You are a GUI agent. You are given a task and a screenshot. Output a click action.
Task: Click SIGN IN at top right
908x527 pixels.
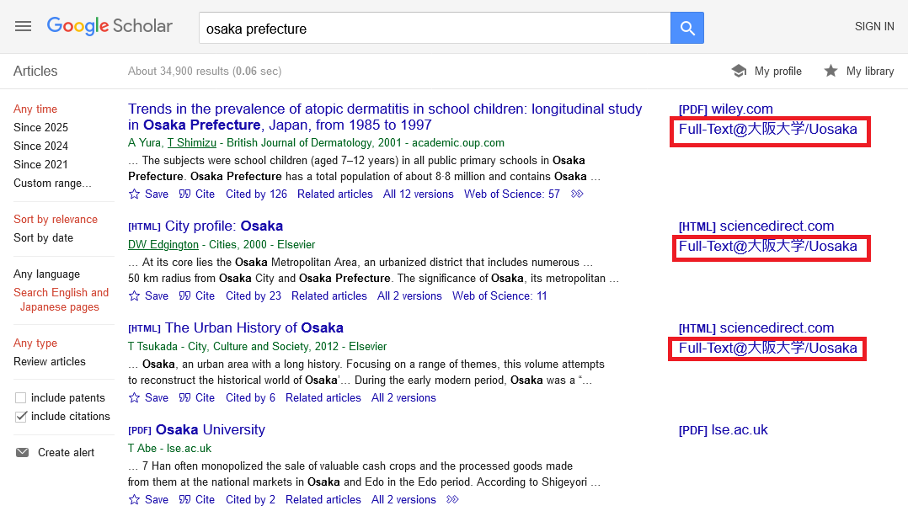pos(874,27)
